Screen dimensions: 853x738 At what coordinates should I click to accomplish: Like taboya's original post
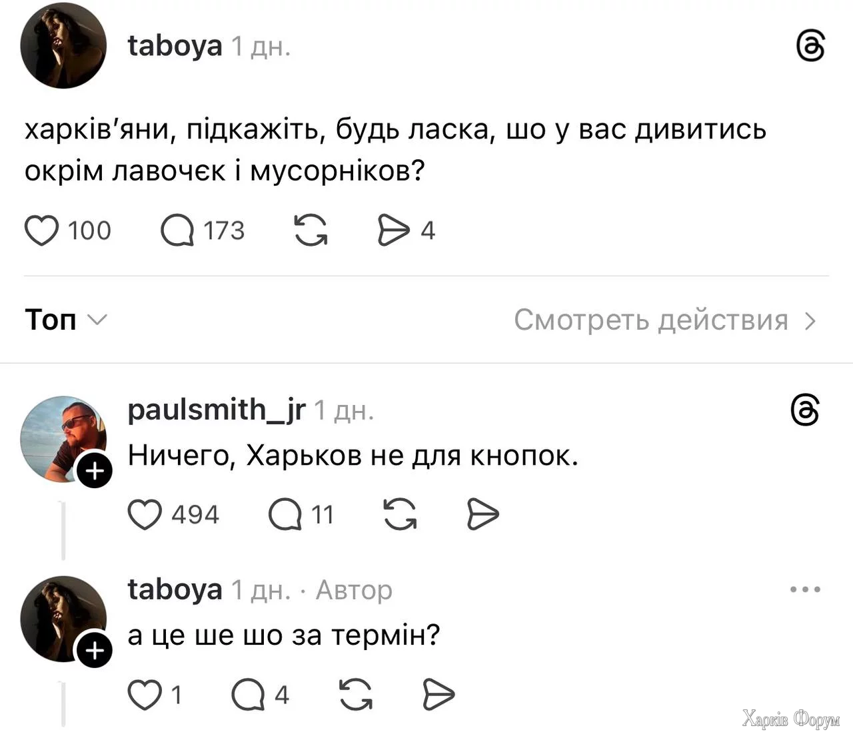(41, 230)
